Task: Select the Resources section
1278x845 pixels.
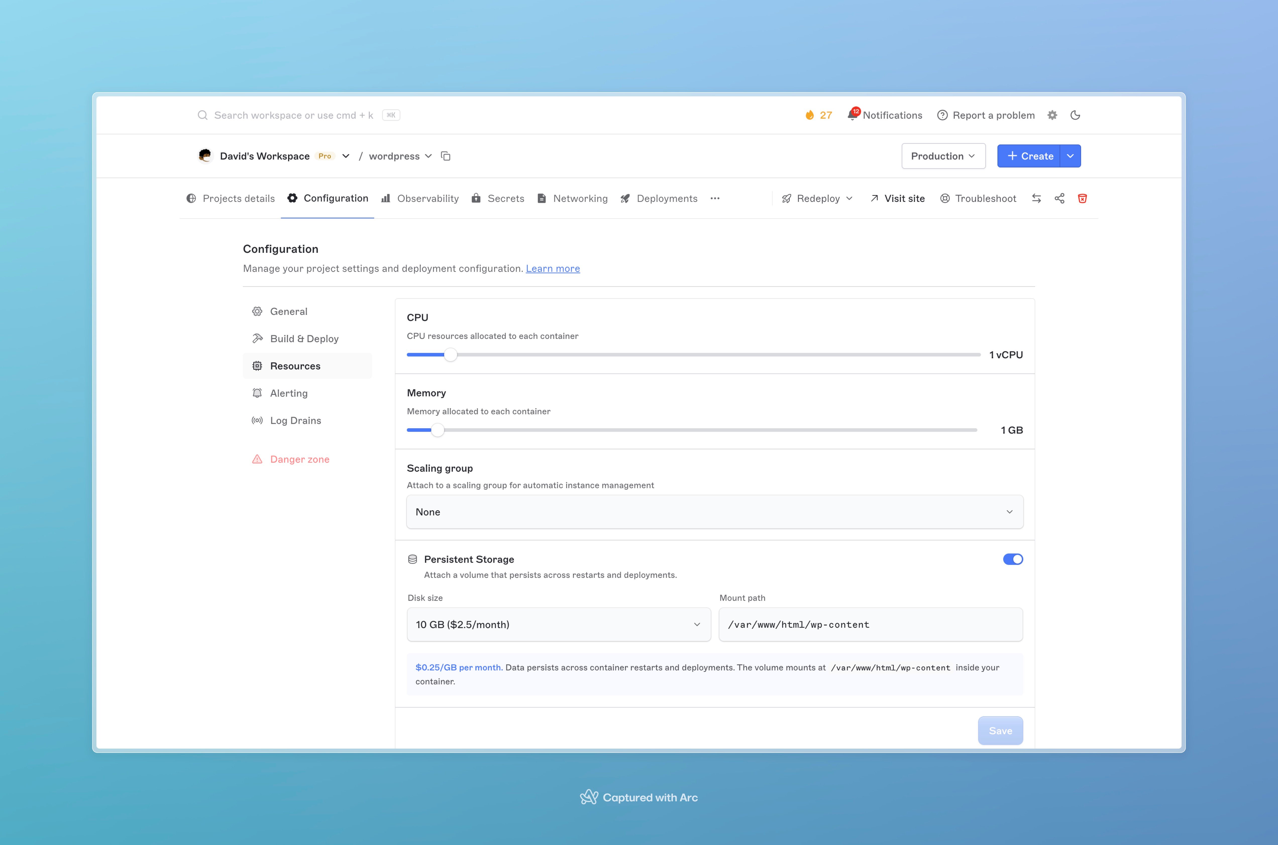Action: (307, 366)
